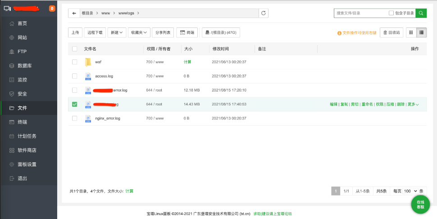Screen dimensions: 437x219
Task: Uncheck the selected 14.43 MB log file
Action: click(x=74, y=104)
